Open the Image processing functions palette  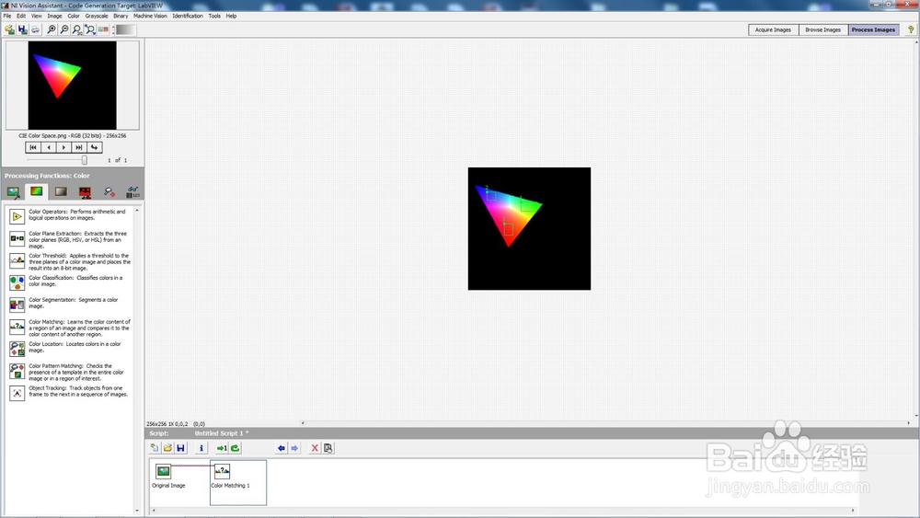click(x=13, y=191)
